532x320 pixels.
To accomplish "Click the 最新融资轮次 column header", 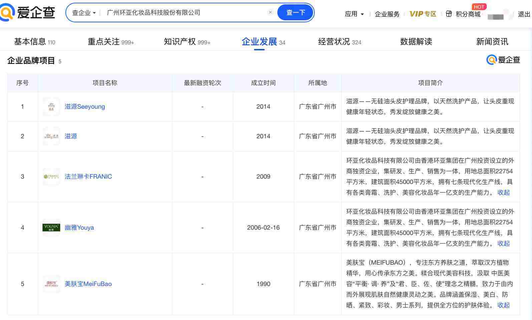I will click(x=202, y=83).
